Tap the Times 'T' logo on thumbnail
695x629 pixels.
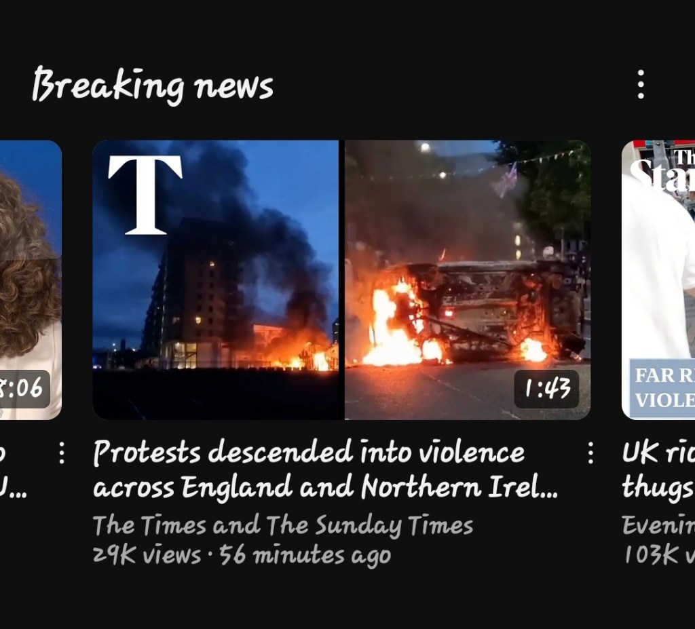[x=145, y=195]
